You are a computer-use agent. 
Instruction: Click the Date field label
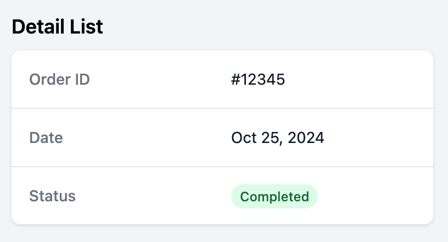[x=46, y=137]
